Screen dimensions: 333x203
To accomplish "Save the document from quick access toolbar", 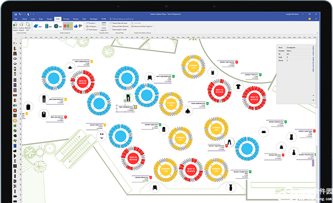I will [x=16, y=14].
